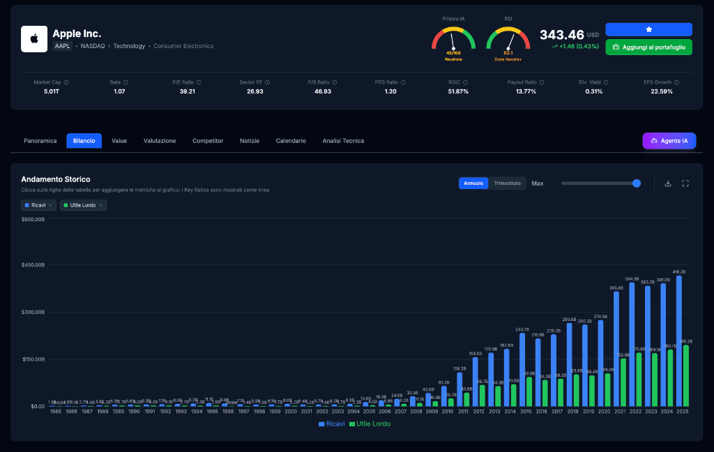Go to the Value tab
The height and width of the screenshot is (452, 714).
pos(119,141)
